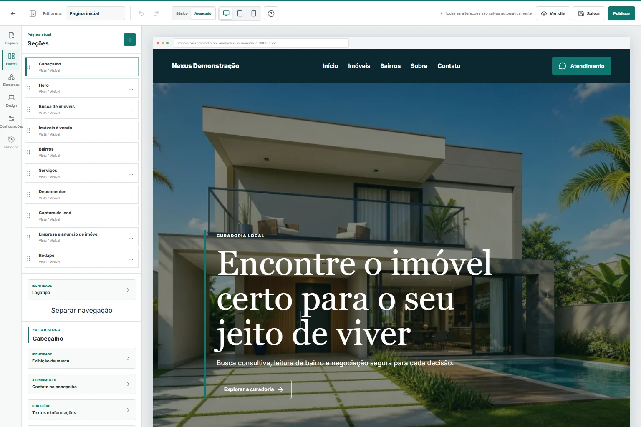Click drag handle of Serviços section
Image resolution: width=641 pixels, height=427 pixels.
point(29,173)
